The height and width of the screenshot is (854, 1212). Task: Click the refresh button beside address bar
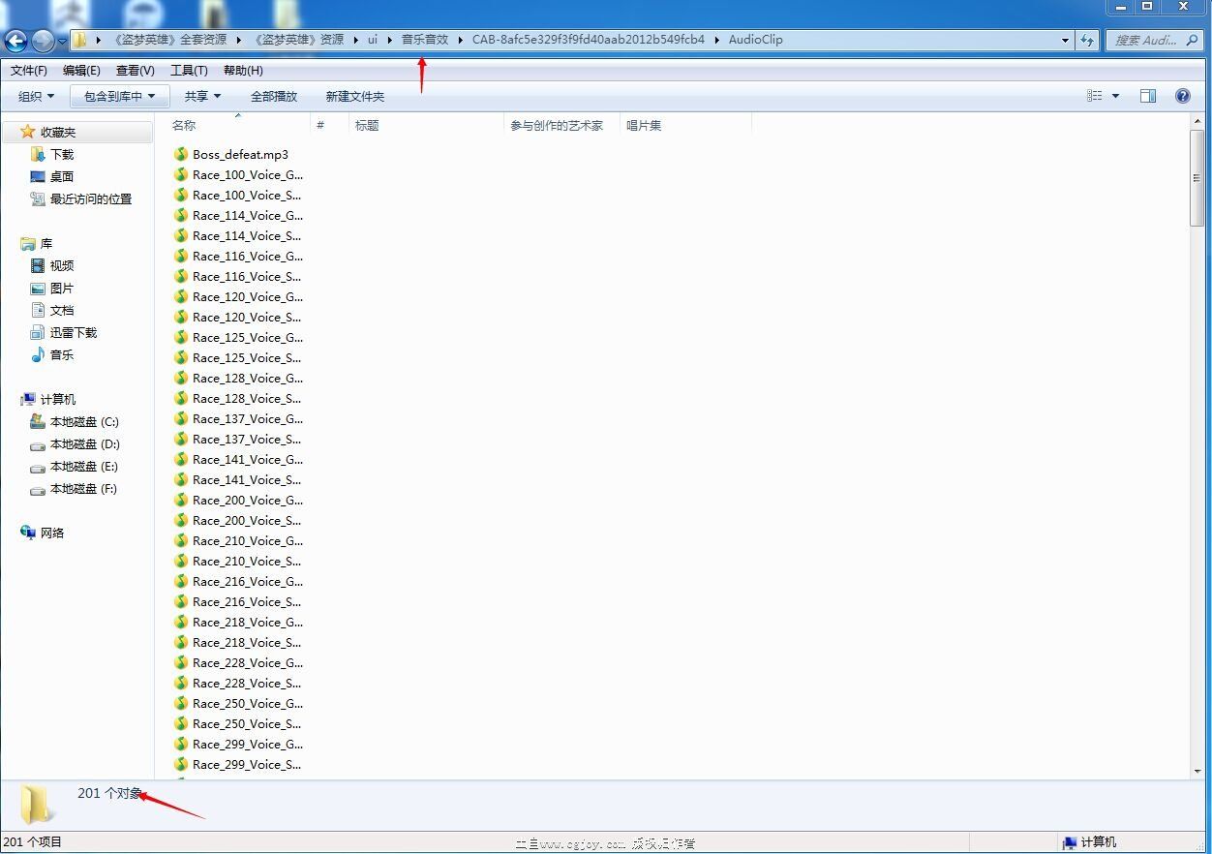point(1087,40)
